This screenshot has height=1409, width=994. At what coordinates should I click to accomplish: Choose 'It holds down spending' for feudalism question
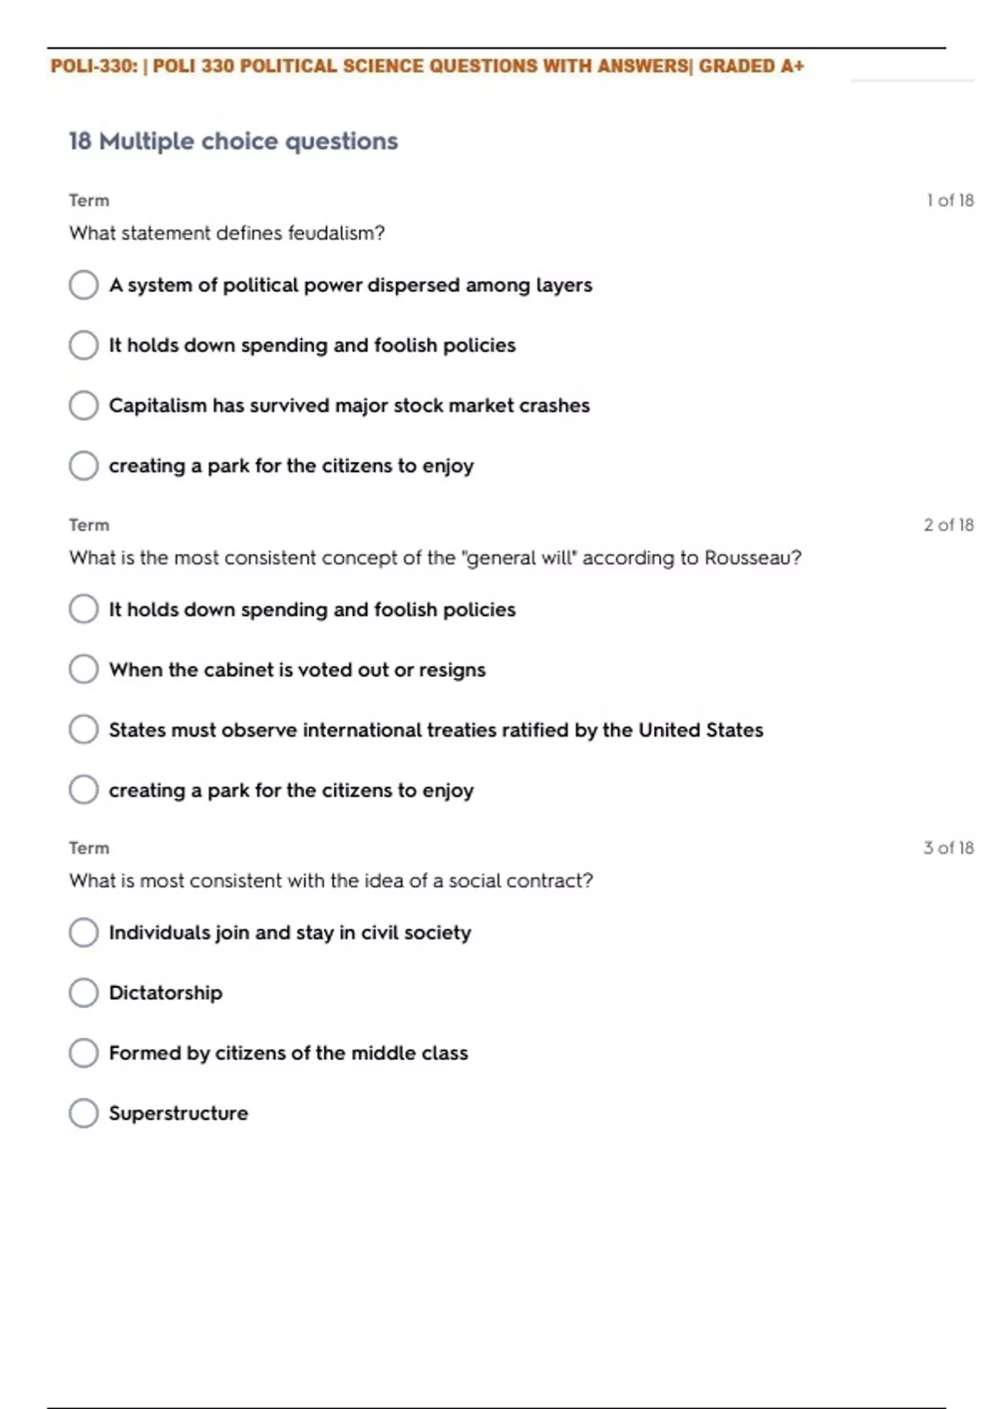(84, 345)
